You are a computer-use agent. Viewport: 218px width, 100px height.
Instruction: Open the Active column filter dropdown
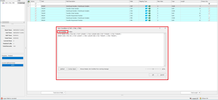[x=40, y=1]
